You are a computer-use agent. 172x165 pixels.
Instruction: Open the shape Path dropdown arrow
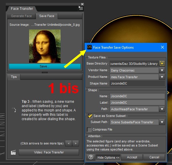[x=162, y=109]
